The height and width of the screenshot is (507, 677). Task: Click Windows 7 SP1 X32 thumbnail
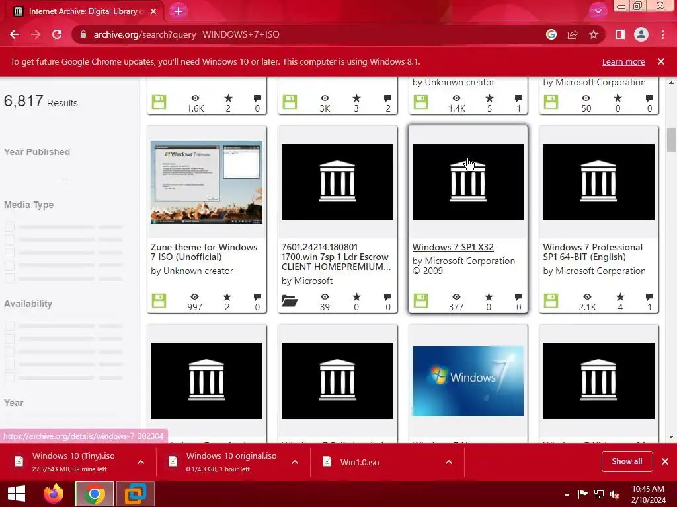[x=468, y=182]
